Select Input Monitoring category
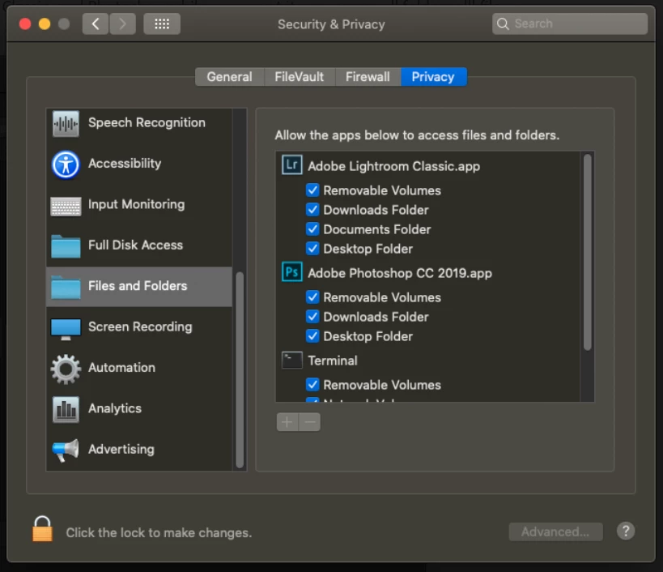This screenshot has height=572, width=663. point(139,205)
